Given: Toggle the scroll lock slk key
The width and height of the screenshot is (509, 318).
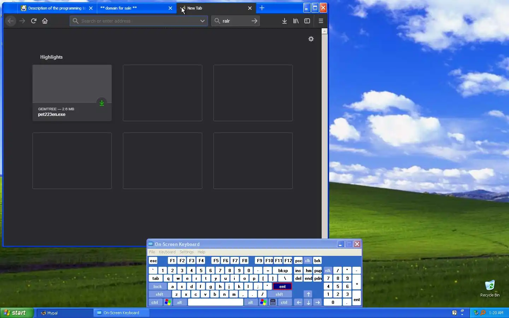Looking at the screenshot, I should click(308, 261).
